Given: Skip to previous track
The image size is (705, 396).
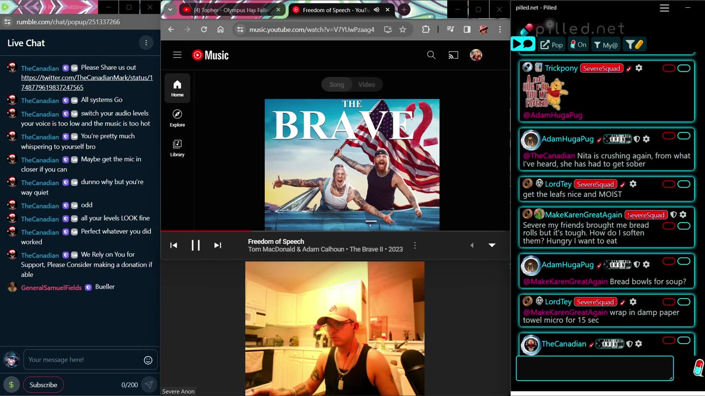Looking at the screenshot, I should [x=173, y=245].
